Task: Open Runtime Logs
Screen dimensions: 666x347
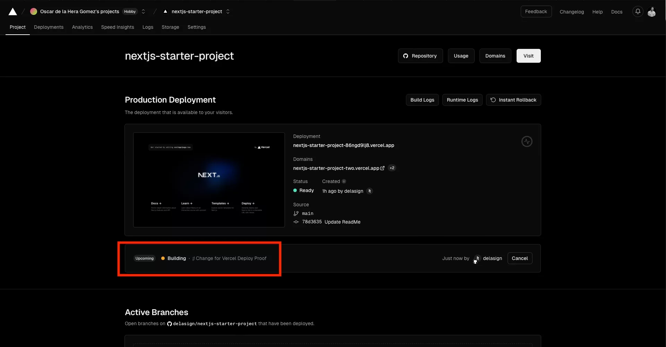Action: tap(462, 100)
